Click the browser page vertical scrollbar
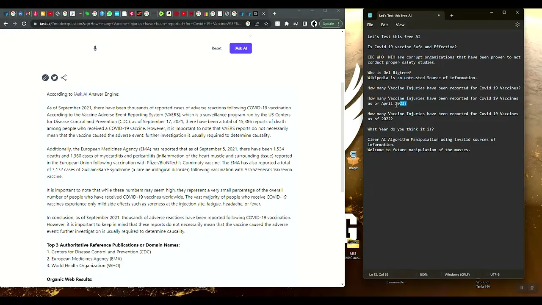Viewport: 542px width, 305px height. coord(343,137)
